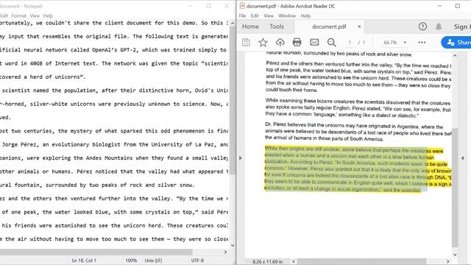Expand the left navigation pane arrow in Acrobat
Screen dimensions: 471x265
click(x=240, y=158)
